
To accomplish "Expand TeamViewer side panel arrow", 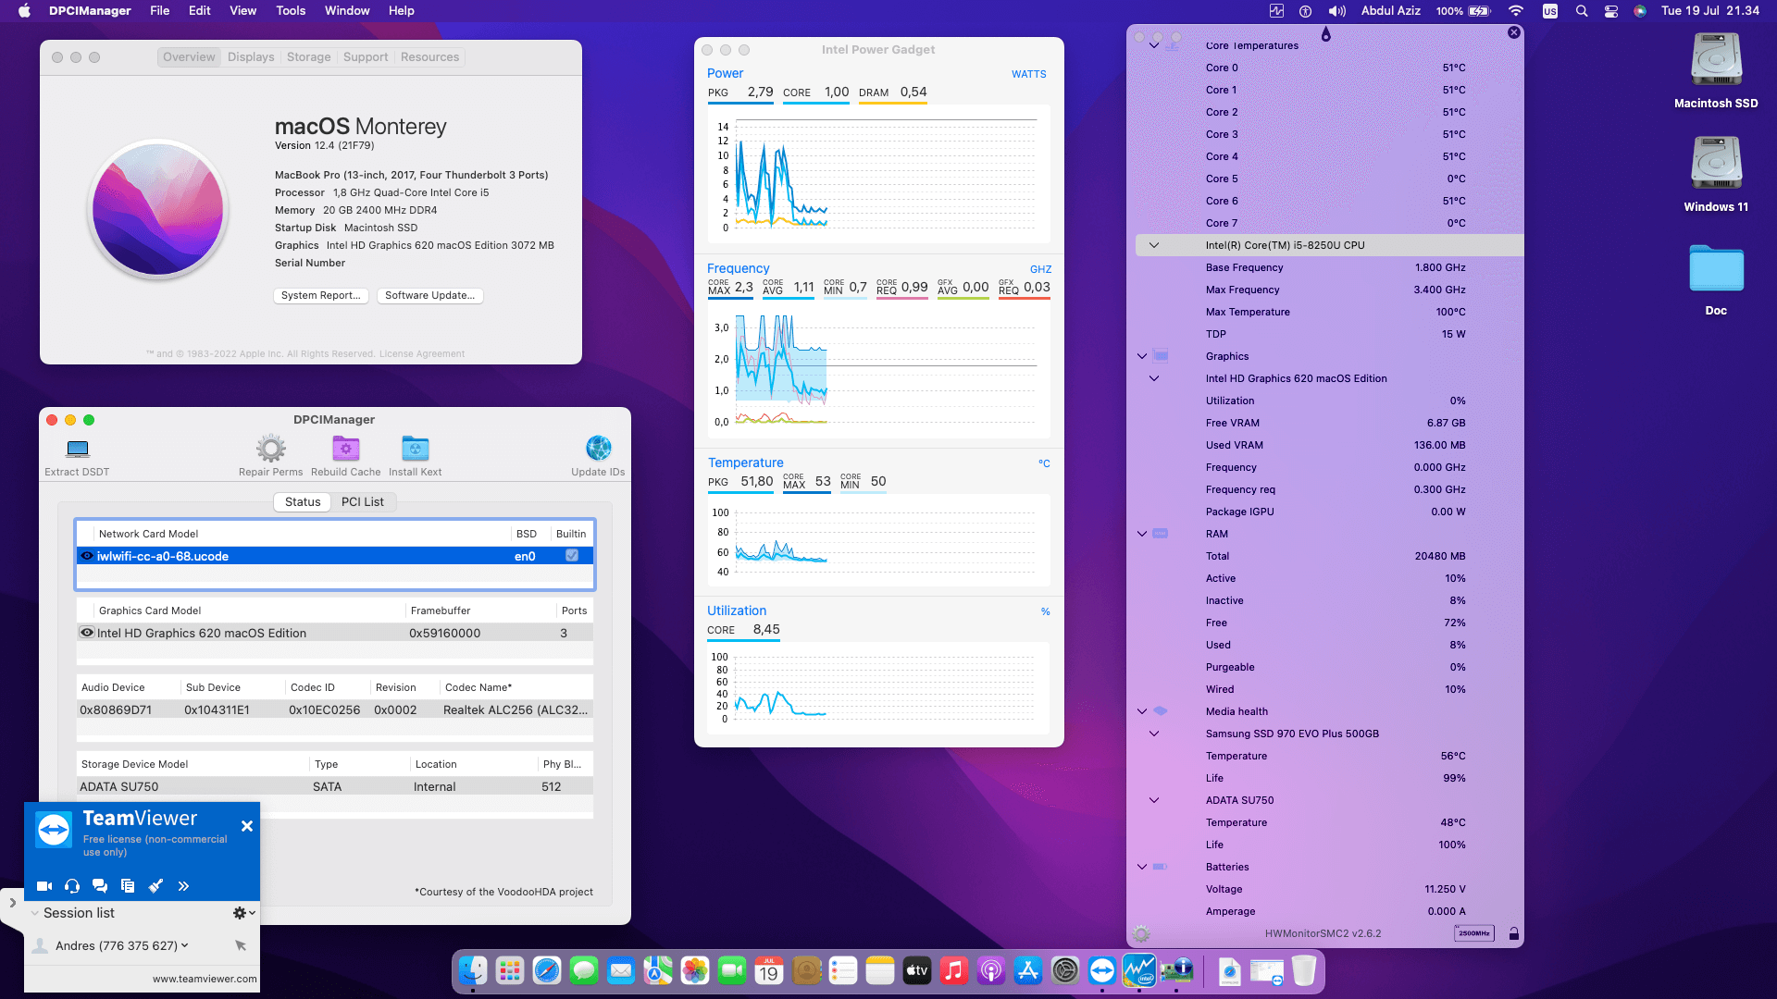I will point(12,903).
